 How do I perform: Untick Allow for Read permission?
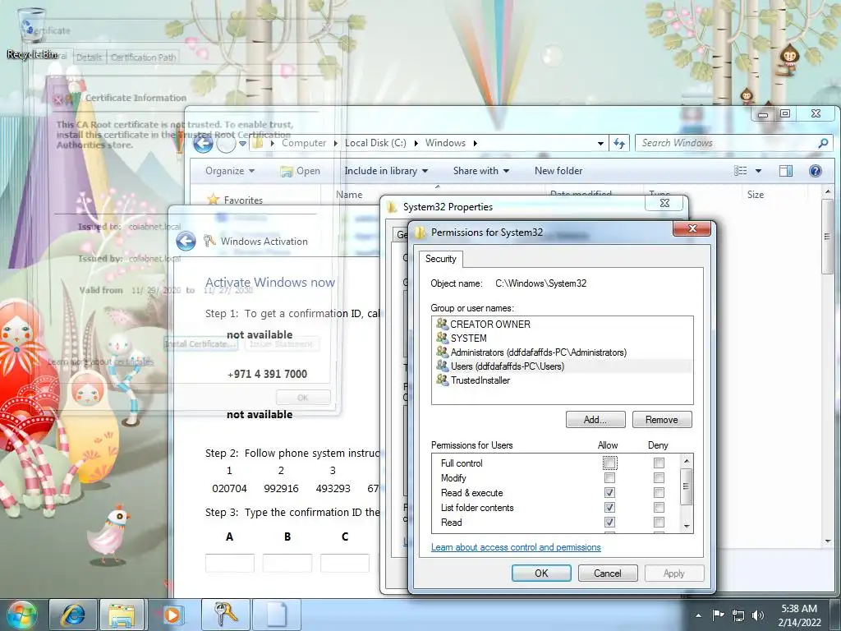(x=610, y=522)
